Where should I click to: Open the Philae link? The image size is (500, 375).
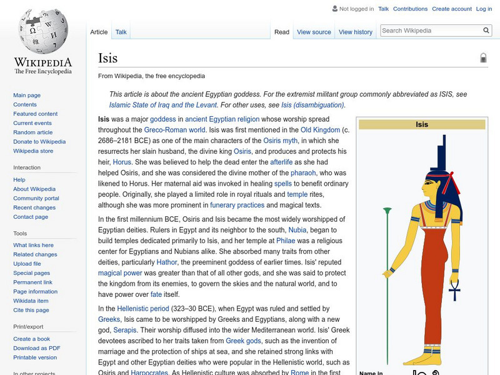tap(286, 241)
